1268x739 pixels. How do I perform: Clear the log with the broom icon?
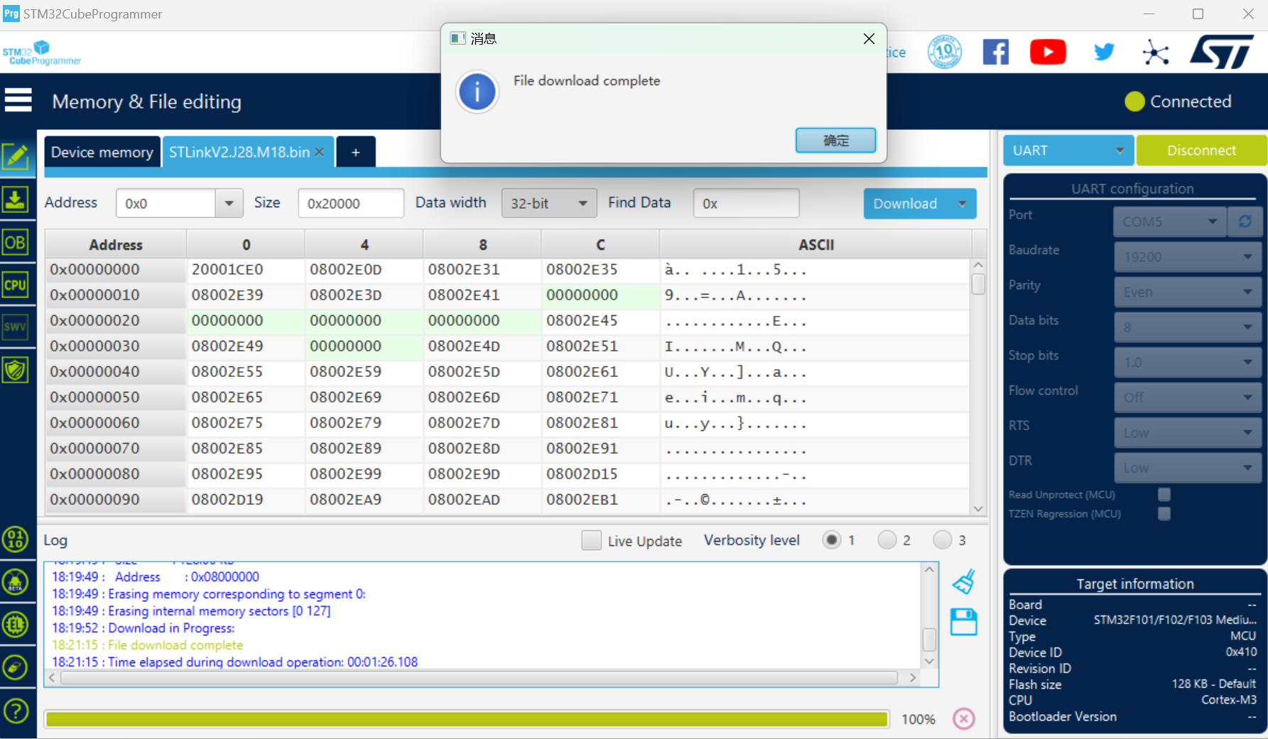point(963,582)
